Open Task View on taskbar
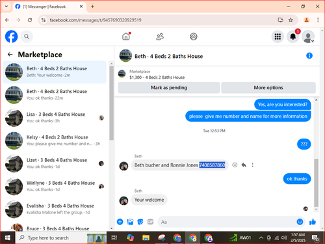Viewport: 325px width, 244px height. 114,237
